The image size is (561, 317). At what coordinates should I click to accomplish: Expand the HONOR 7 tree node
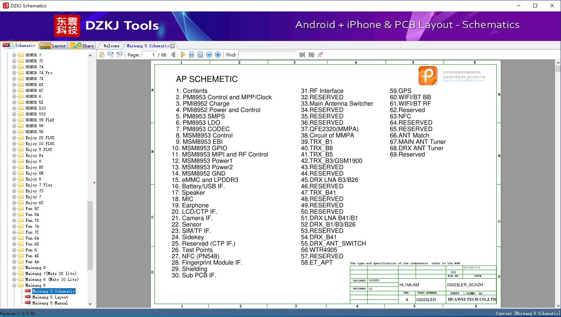[x=14, y=55]
